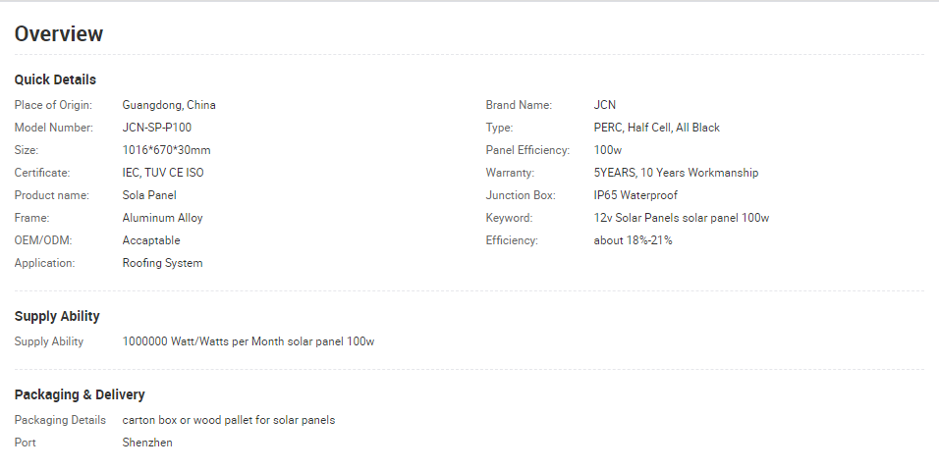Click the Sola Panel product name value

(x=149, y=195)
